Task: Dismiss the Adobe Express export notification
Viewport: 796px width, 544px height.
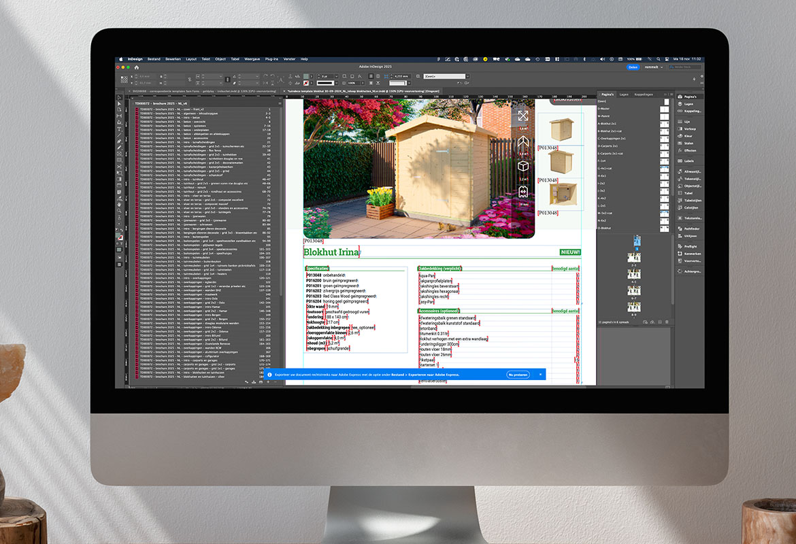Action: tap(540, 374)
